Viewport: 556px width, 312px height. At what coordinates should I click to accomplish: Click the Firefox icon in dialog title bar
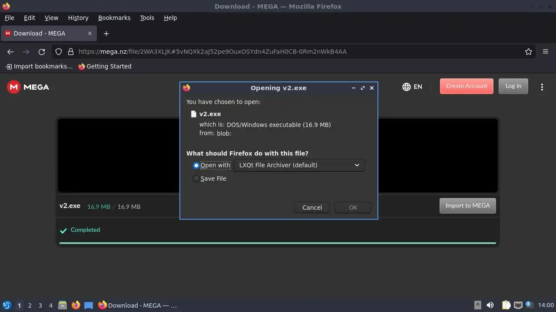[186, 88]
